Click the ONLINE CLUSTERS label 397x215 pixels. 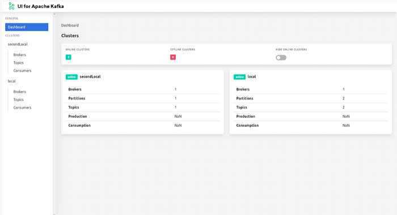tap(78, 50)
